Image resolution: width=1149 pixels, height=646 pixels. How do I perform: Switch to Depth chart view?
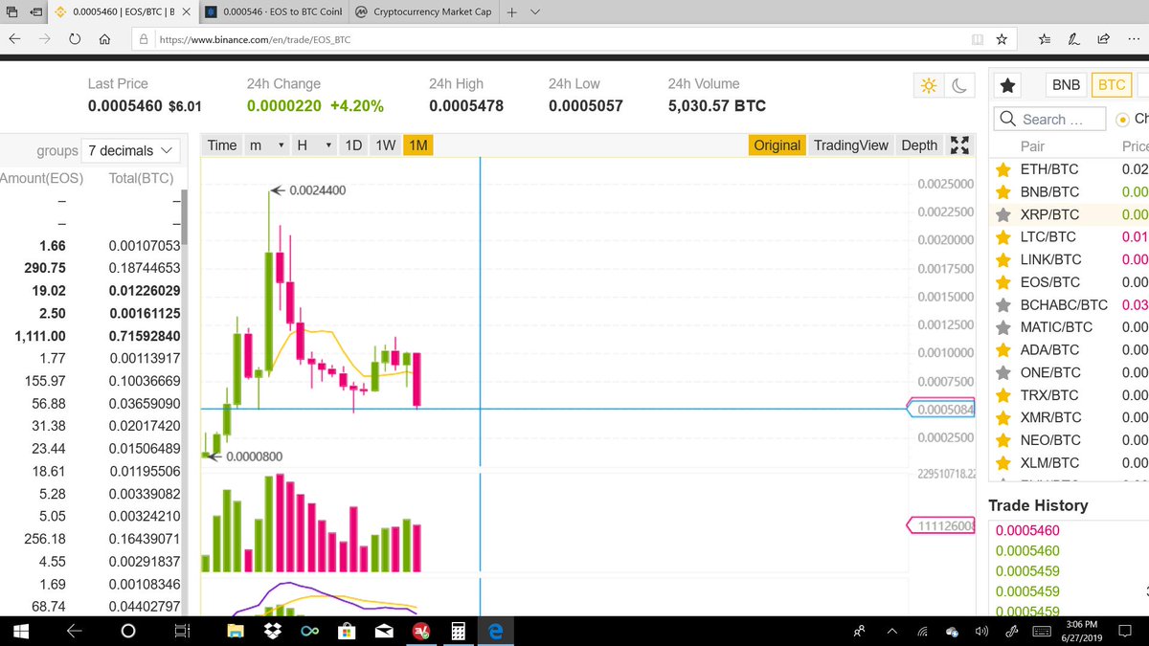pyautogui.click(x=919, y=145)
